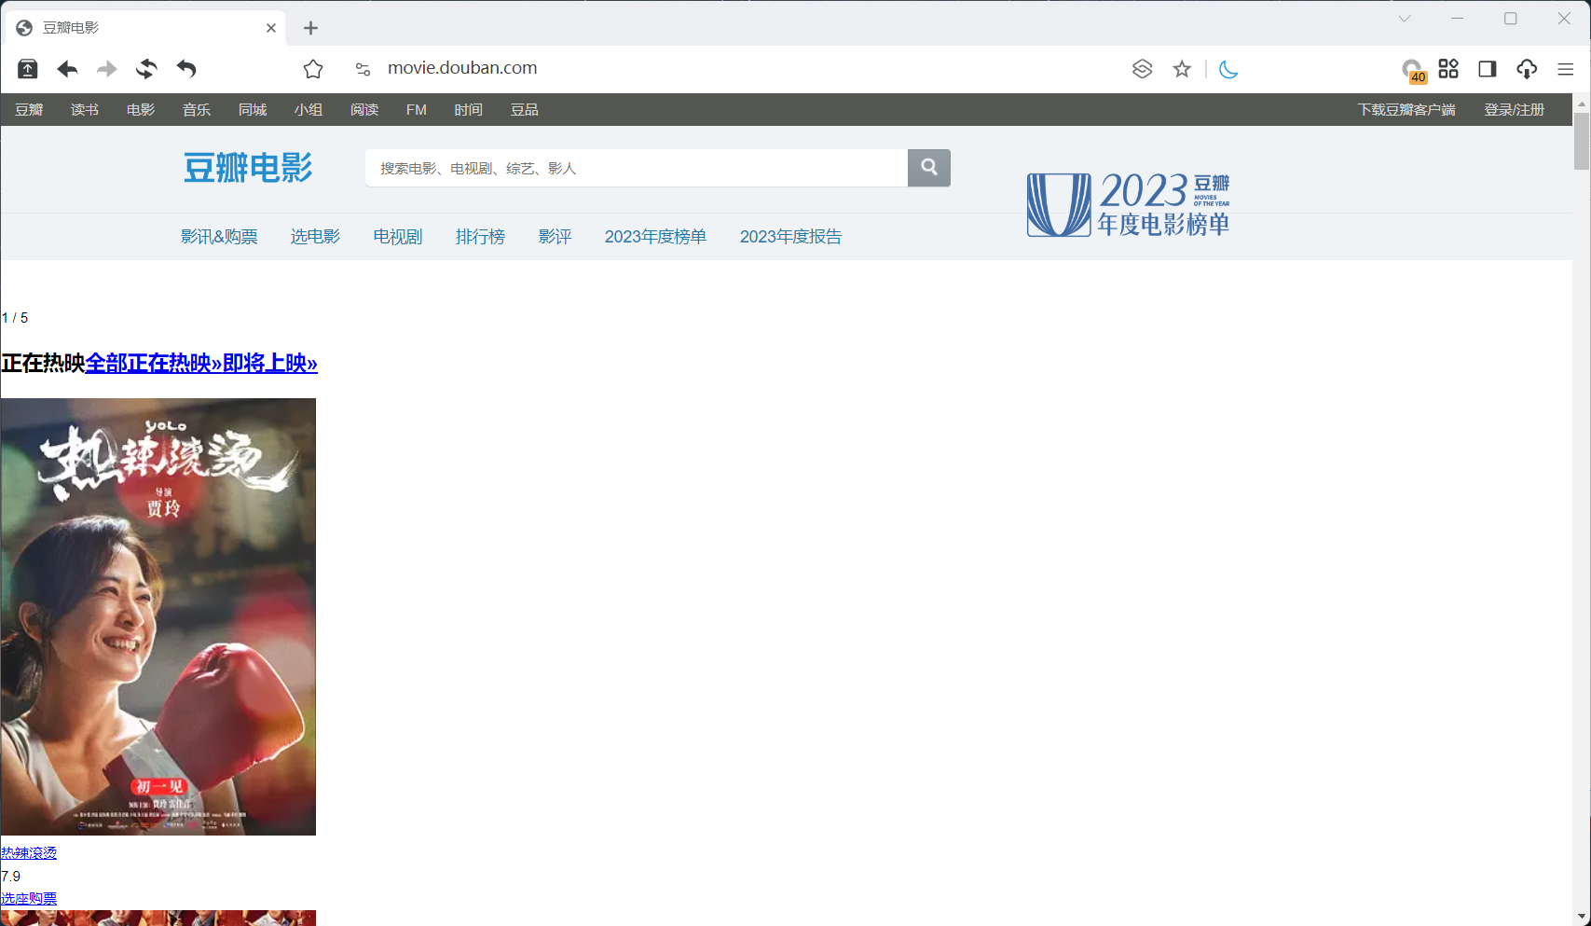Click the browser back arrow icon

tap(67, 69)
